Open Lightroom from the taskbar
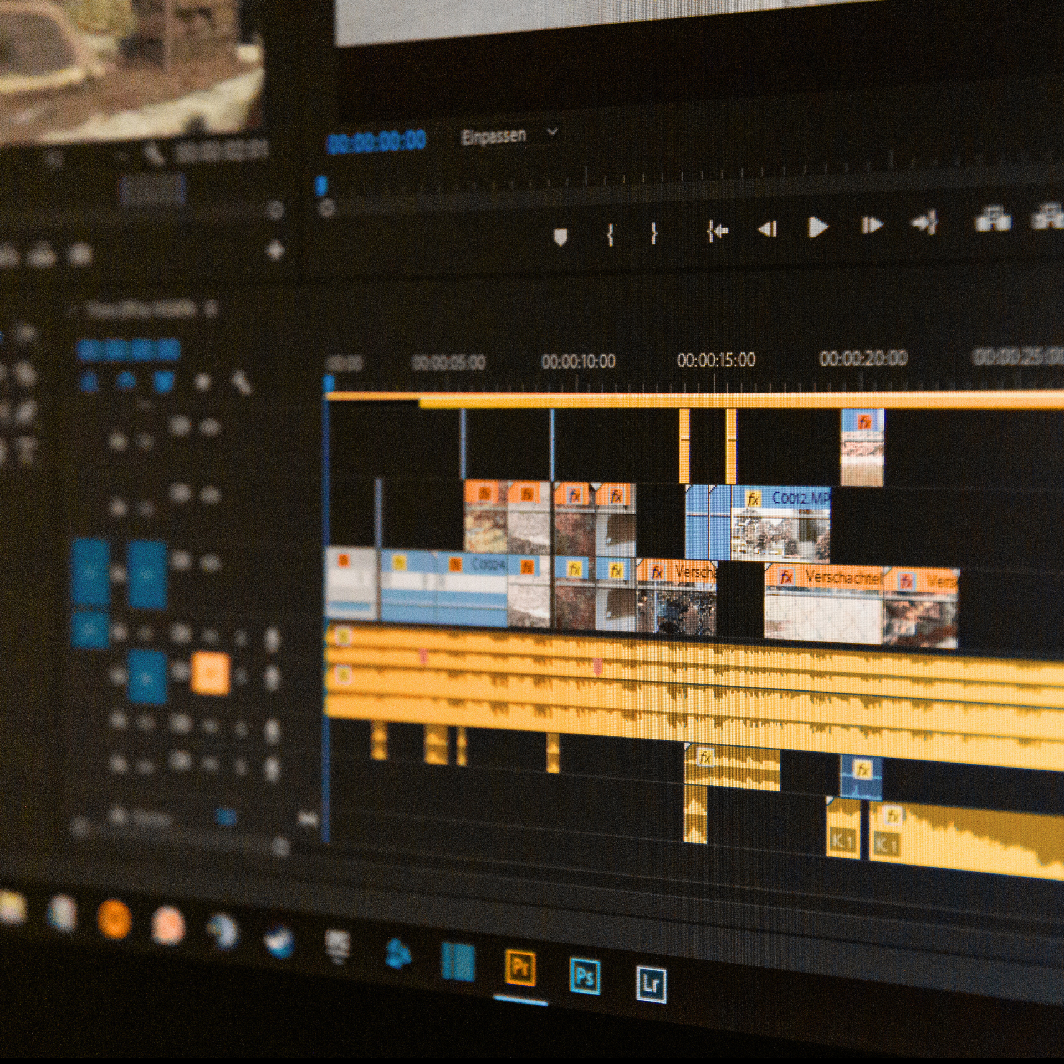 click(651, 984)
